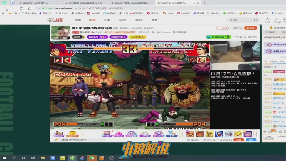Open a new browser tab
The width and height of the screenshot is (286, 161).
204,3
